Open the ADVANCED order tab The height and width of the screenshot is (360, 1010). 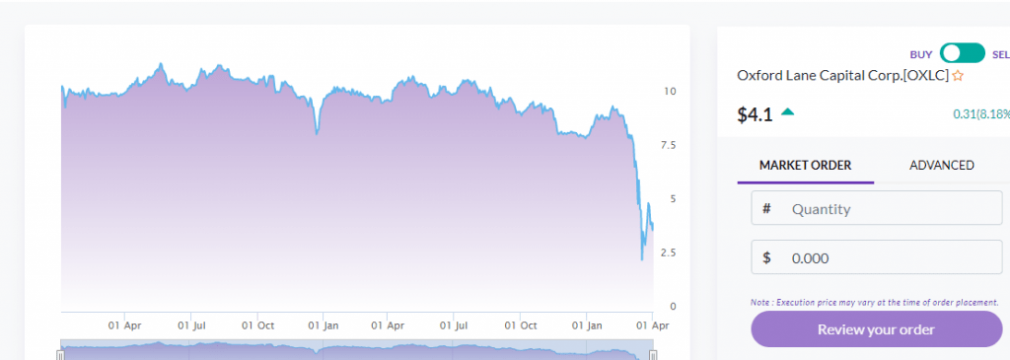click(x=941, y=165)
